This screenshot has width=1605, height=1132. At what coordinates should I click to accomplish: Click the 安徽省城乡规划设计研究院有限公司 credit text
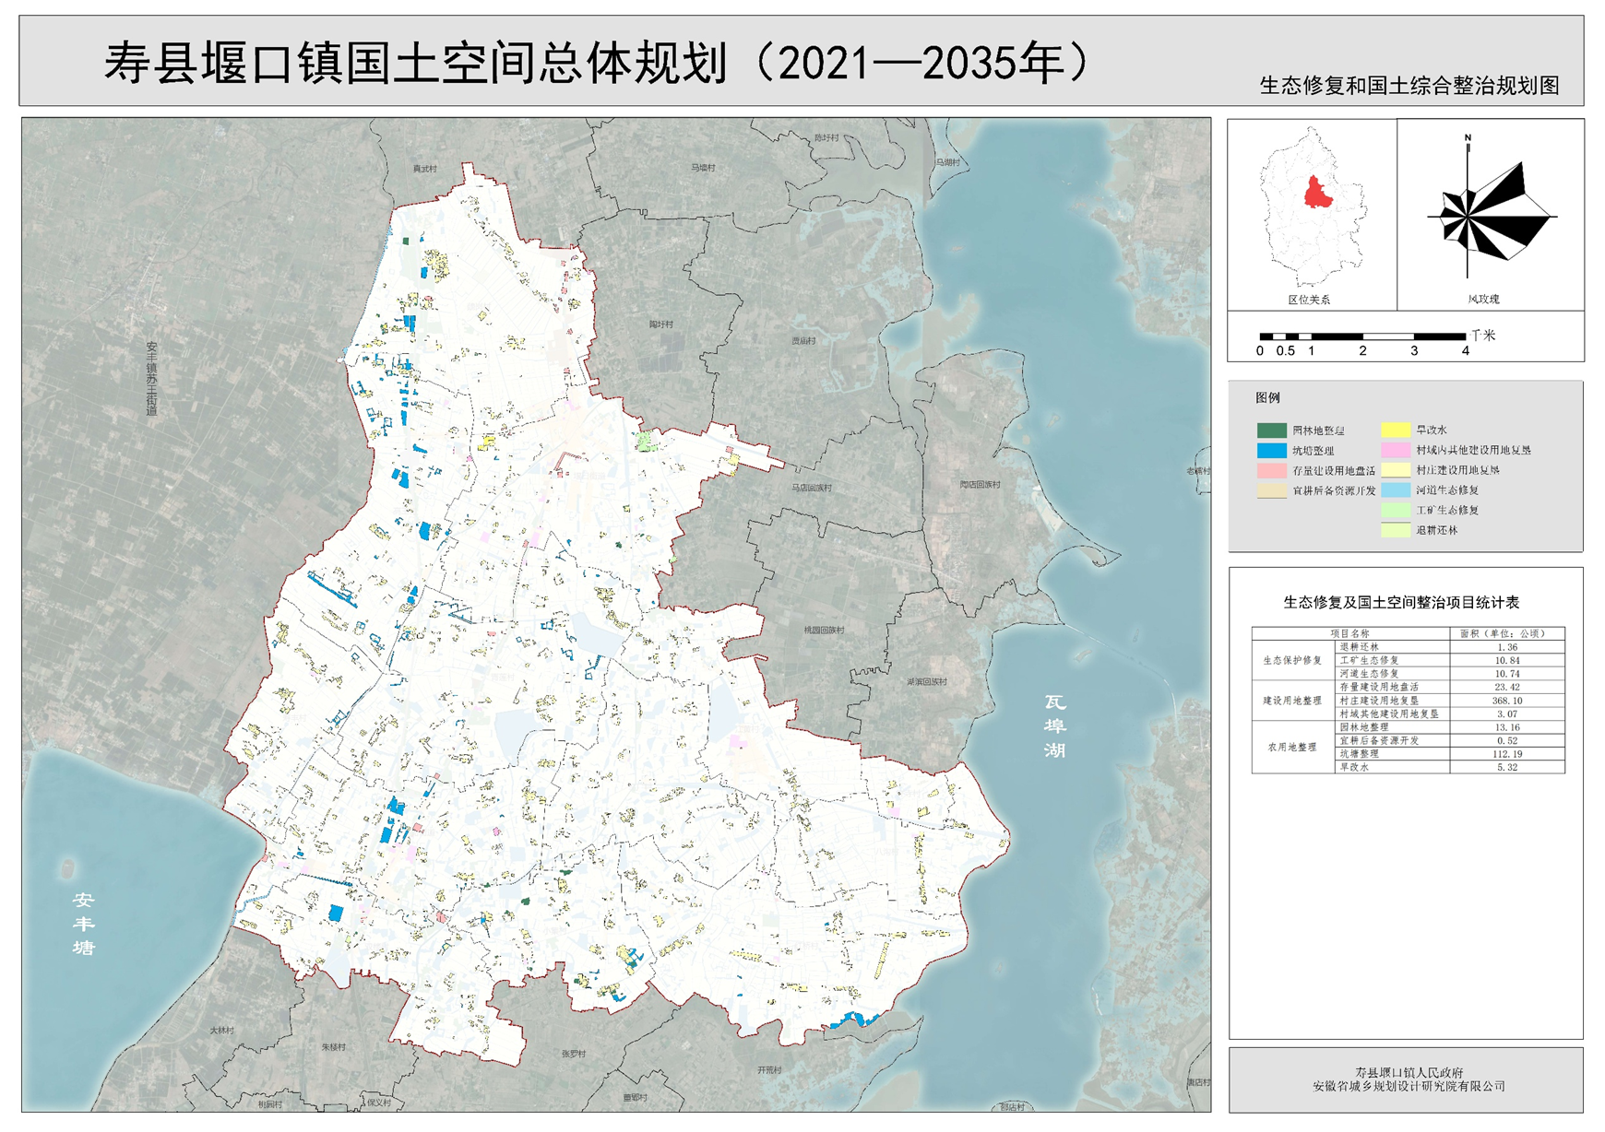pyautogui.click(x=1408, y=1087)
